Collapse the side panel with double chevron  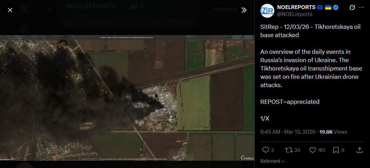point(244,10)
